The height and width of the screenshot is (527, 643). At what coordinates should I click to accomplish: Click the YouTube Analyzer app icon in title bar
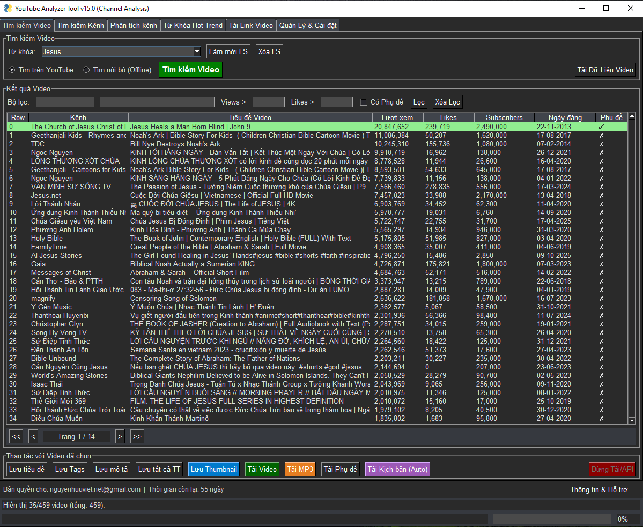(x=8, y=8)
